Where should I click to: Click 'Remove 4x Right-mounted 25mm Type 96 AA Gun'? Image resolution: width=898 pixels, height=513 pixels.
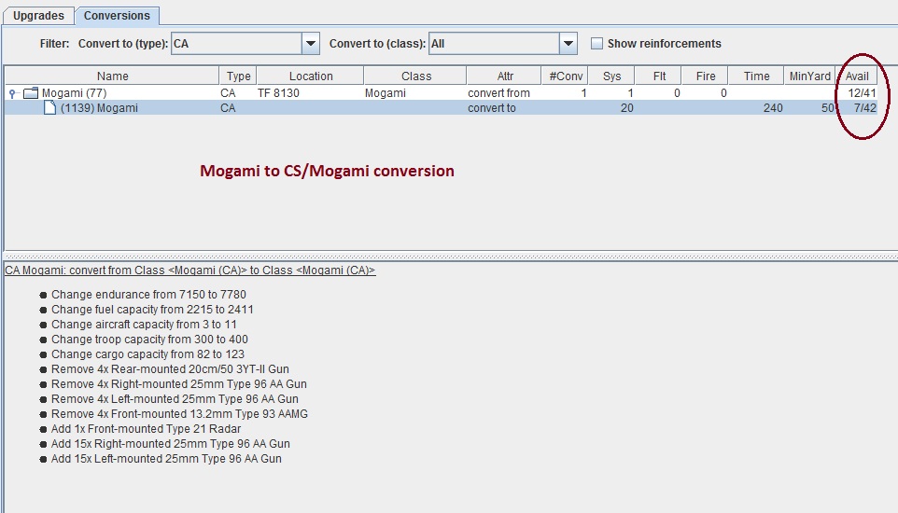tap(178, 383)
